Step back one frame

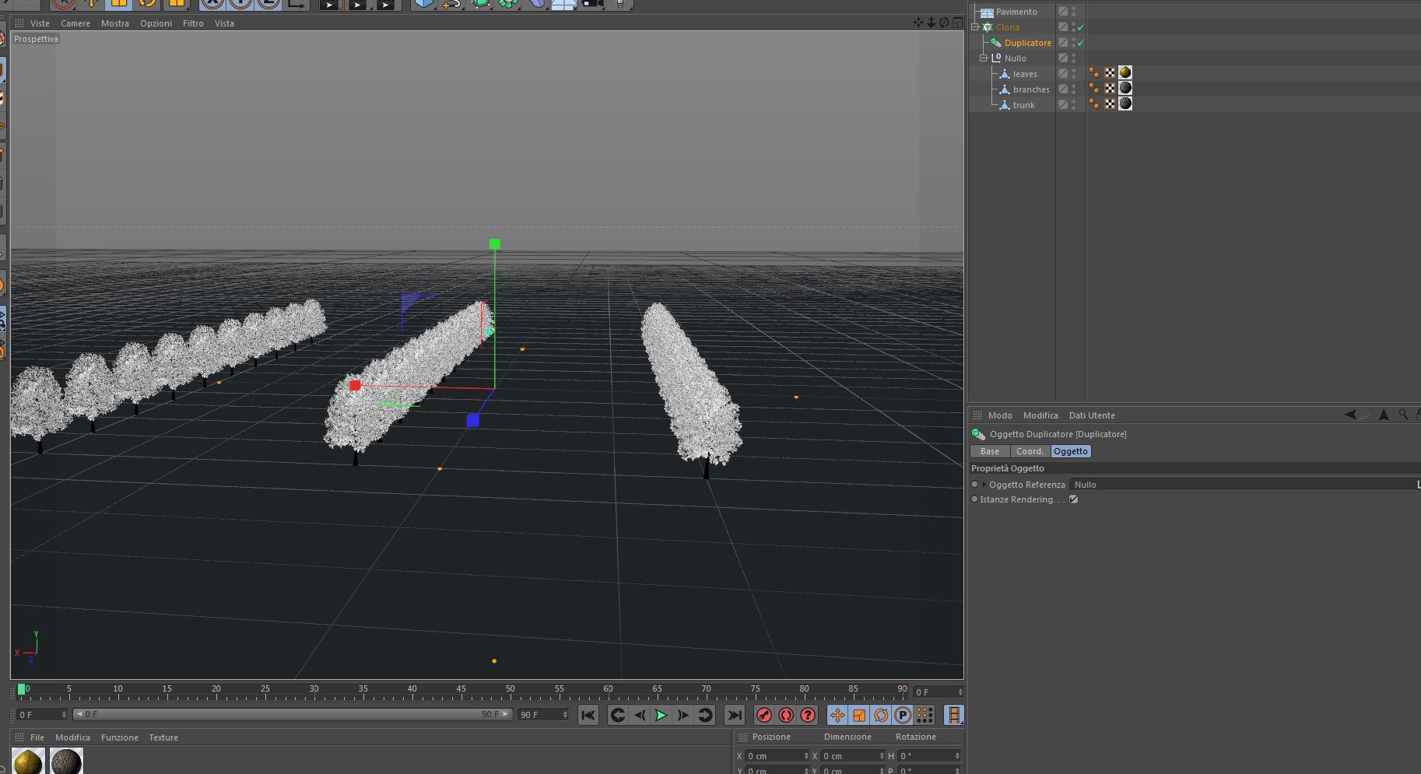point(640,715)
